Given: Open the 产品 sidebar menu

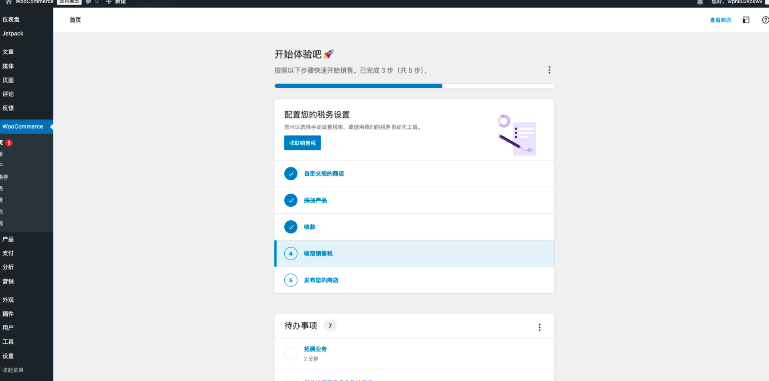Looking at the screenshot, I should click(x=8, y=239).
